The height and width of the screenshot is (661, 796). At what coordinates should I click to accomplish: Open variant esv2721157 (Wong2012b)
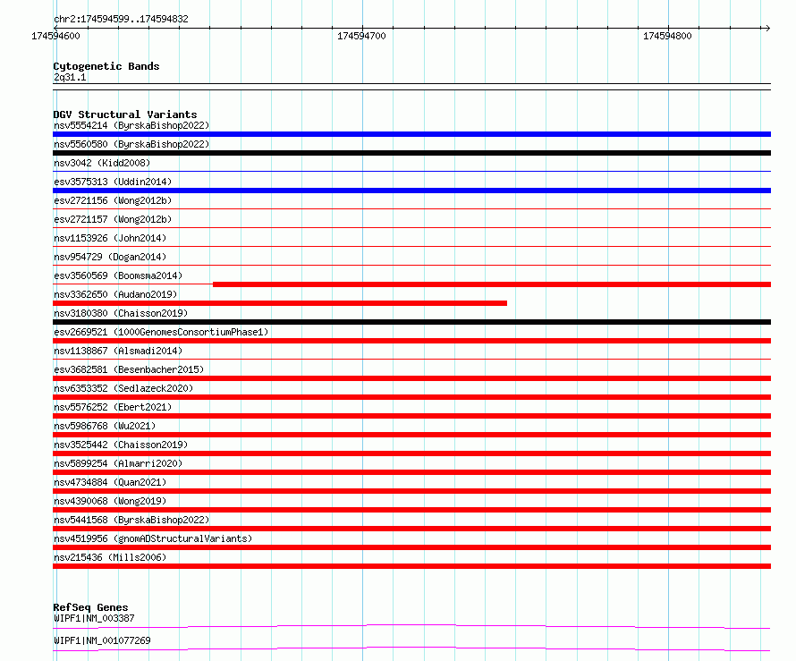pos(113,219)
